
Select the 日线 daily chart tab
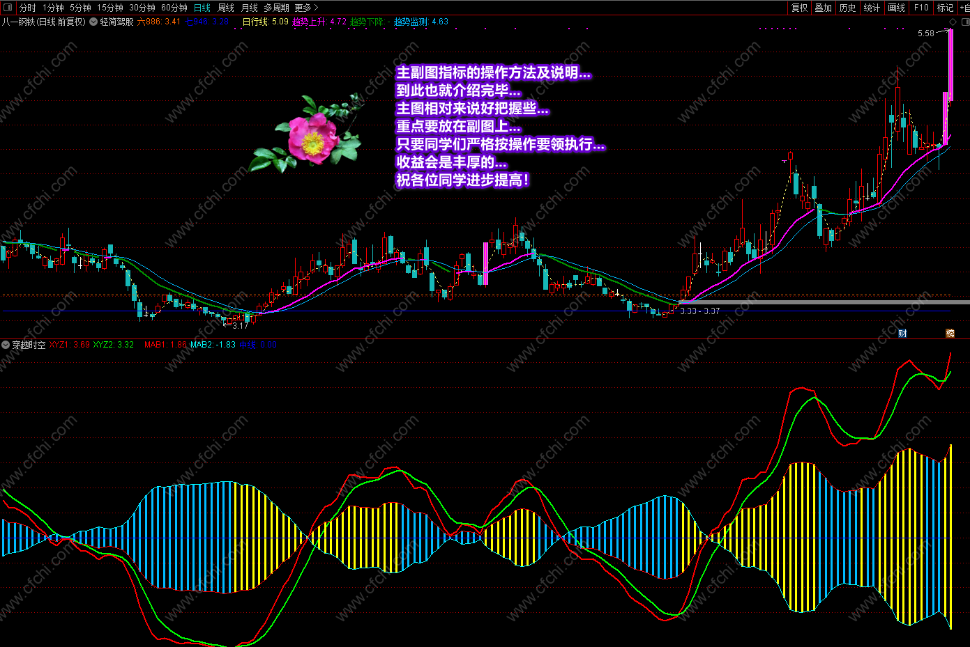click(202, 8)
